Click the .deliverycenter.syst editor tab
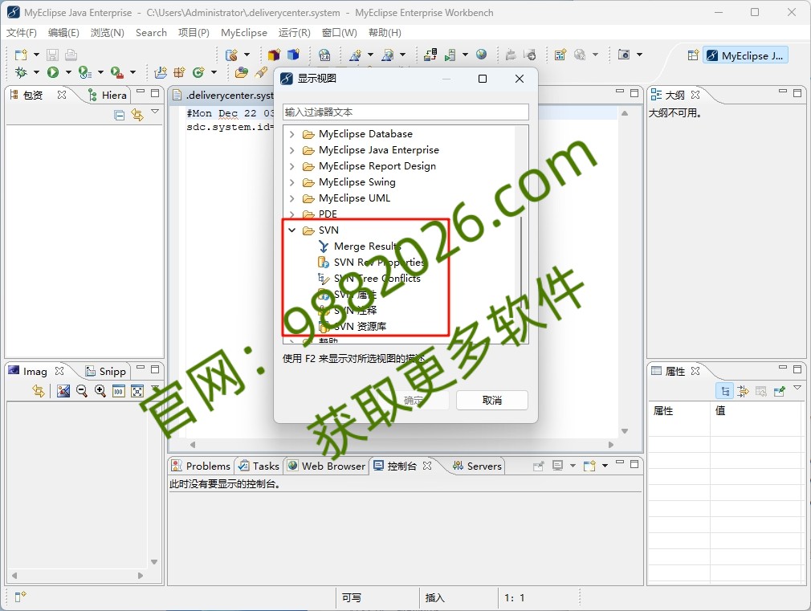Screen dimensions: 811x611 pos(223,96)
